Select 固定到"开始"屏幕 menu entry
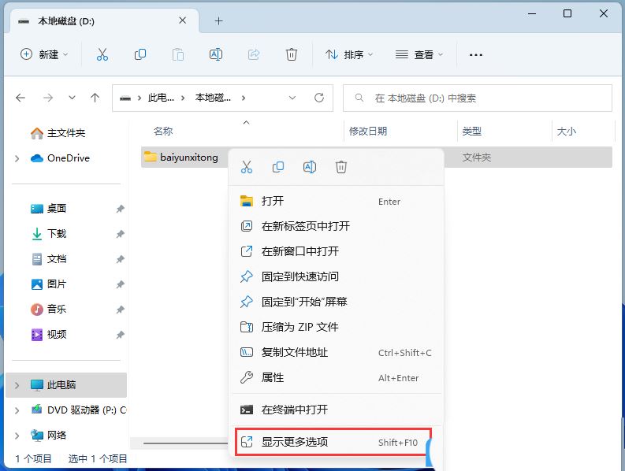Screen dimensions: 625x471 (337, 302)
